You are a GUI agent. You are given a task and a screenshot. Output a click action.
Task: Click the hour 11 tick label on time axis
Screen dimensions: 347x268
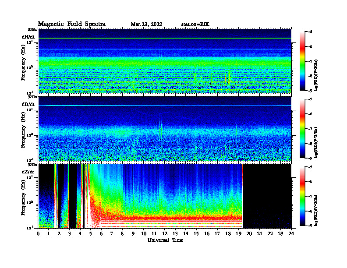(x=154, y=233)
